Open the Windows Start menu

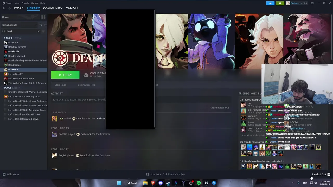(x=119, y=183)
